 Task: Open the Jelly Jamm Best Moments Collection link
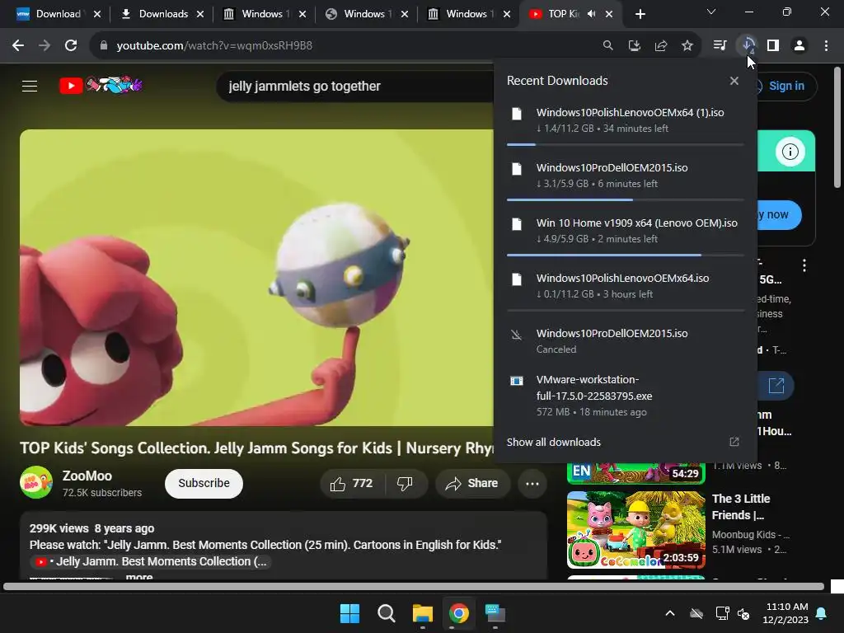click(x=151, y=561)
